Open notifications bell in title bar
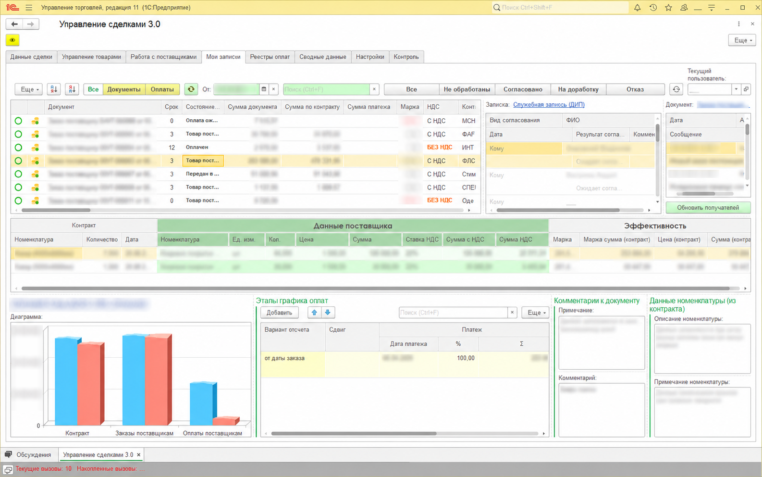Screen dimensions: 762x477 click(637, 8)
